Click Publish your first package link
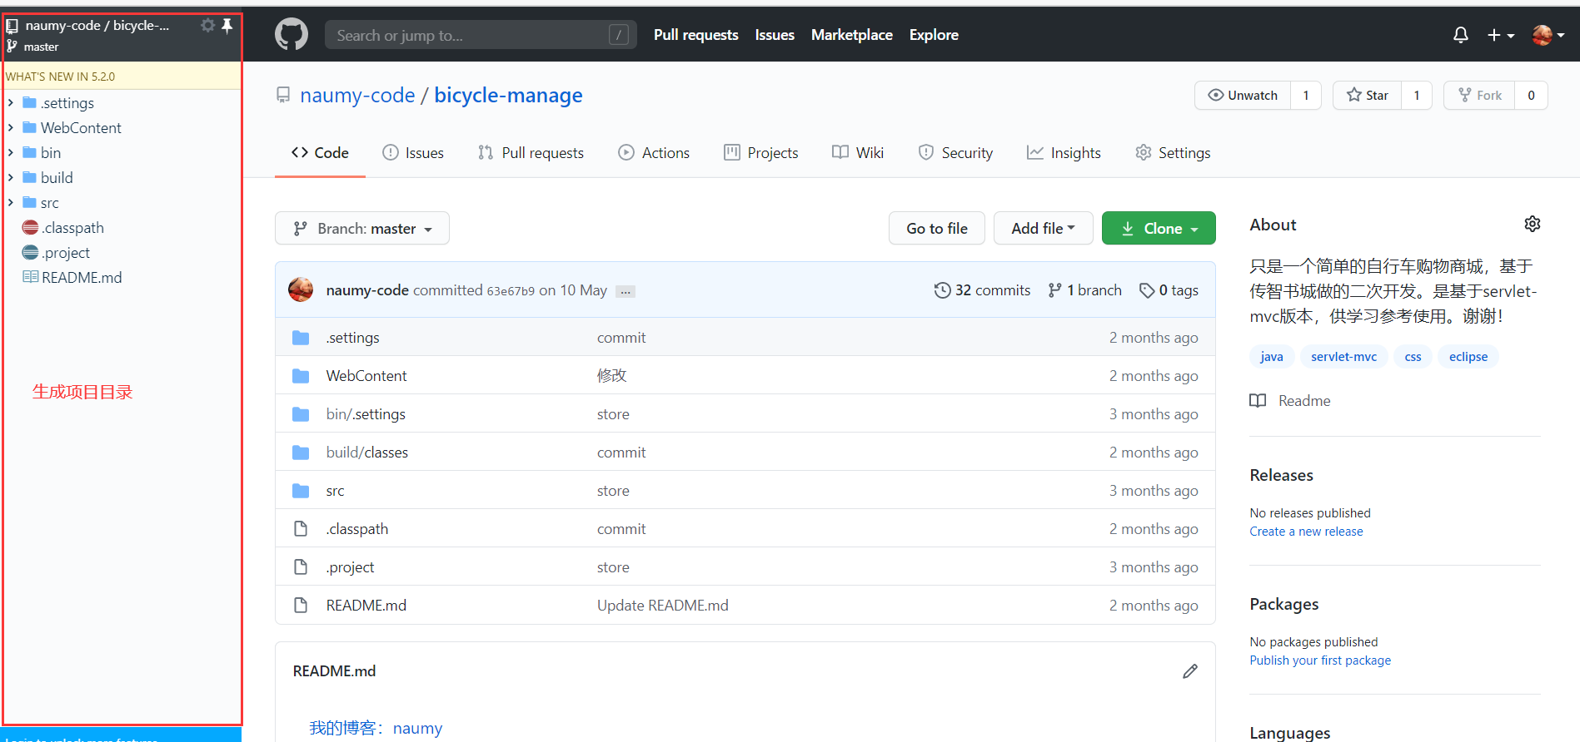1580x742 pixels. point(1320,660)
